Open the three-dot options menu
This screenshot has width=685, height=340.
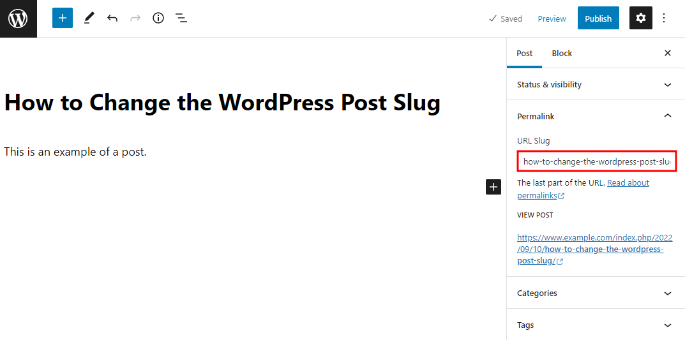tap(664, 18)
